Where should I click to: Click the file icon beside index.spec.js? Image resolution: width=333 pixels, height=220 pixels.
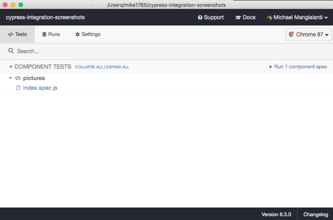point(18,88)
